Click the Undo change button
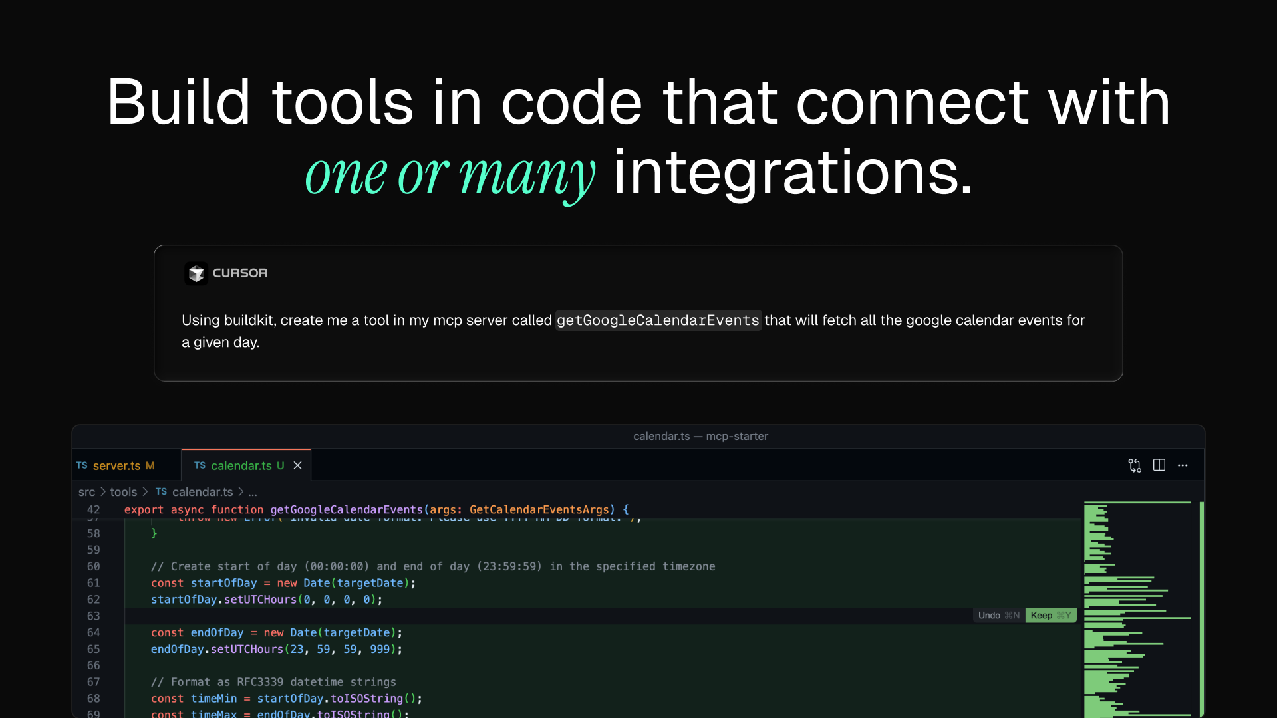 (998, 615)
